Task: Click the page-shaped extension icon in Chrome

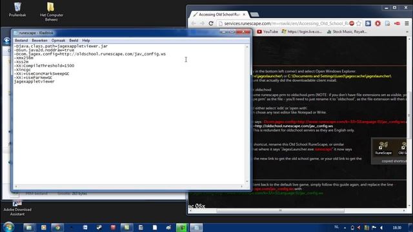Action: (387, 23)
